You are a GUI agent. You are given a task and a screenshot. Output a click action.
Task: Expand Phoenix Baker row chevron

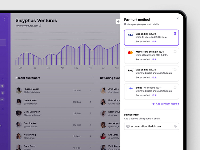[90, 90]
